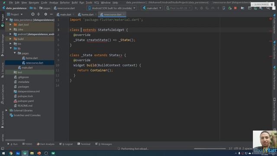Click the collapse all icon in Project panel

[x=39, y=14]
